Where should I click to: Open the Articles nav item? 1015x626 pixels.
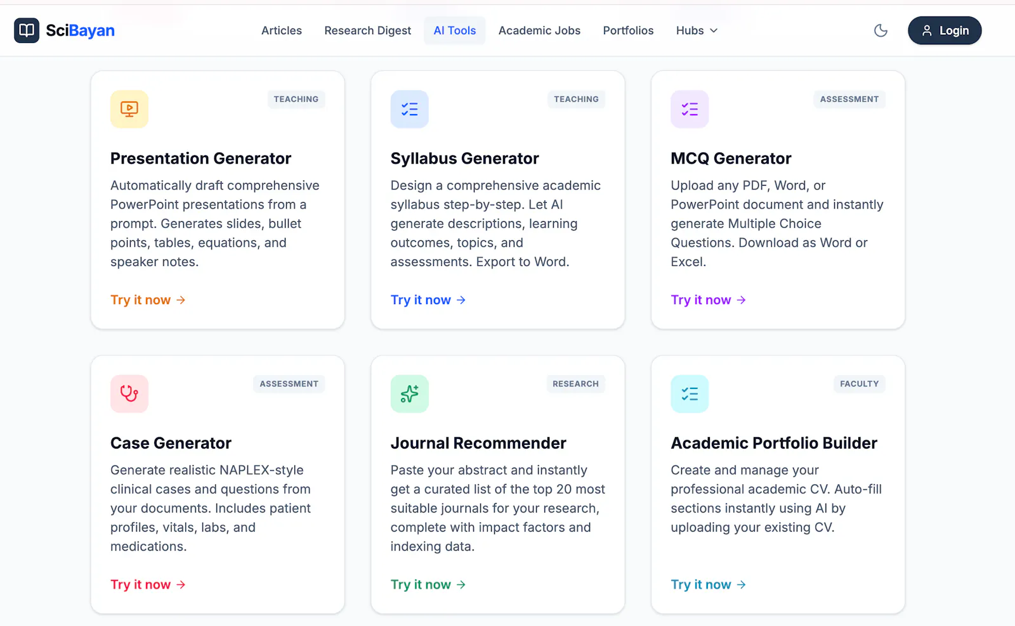pos(282,30)
